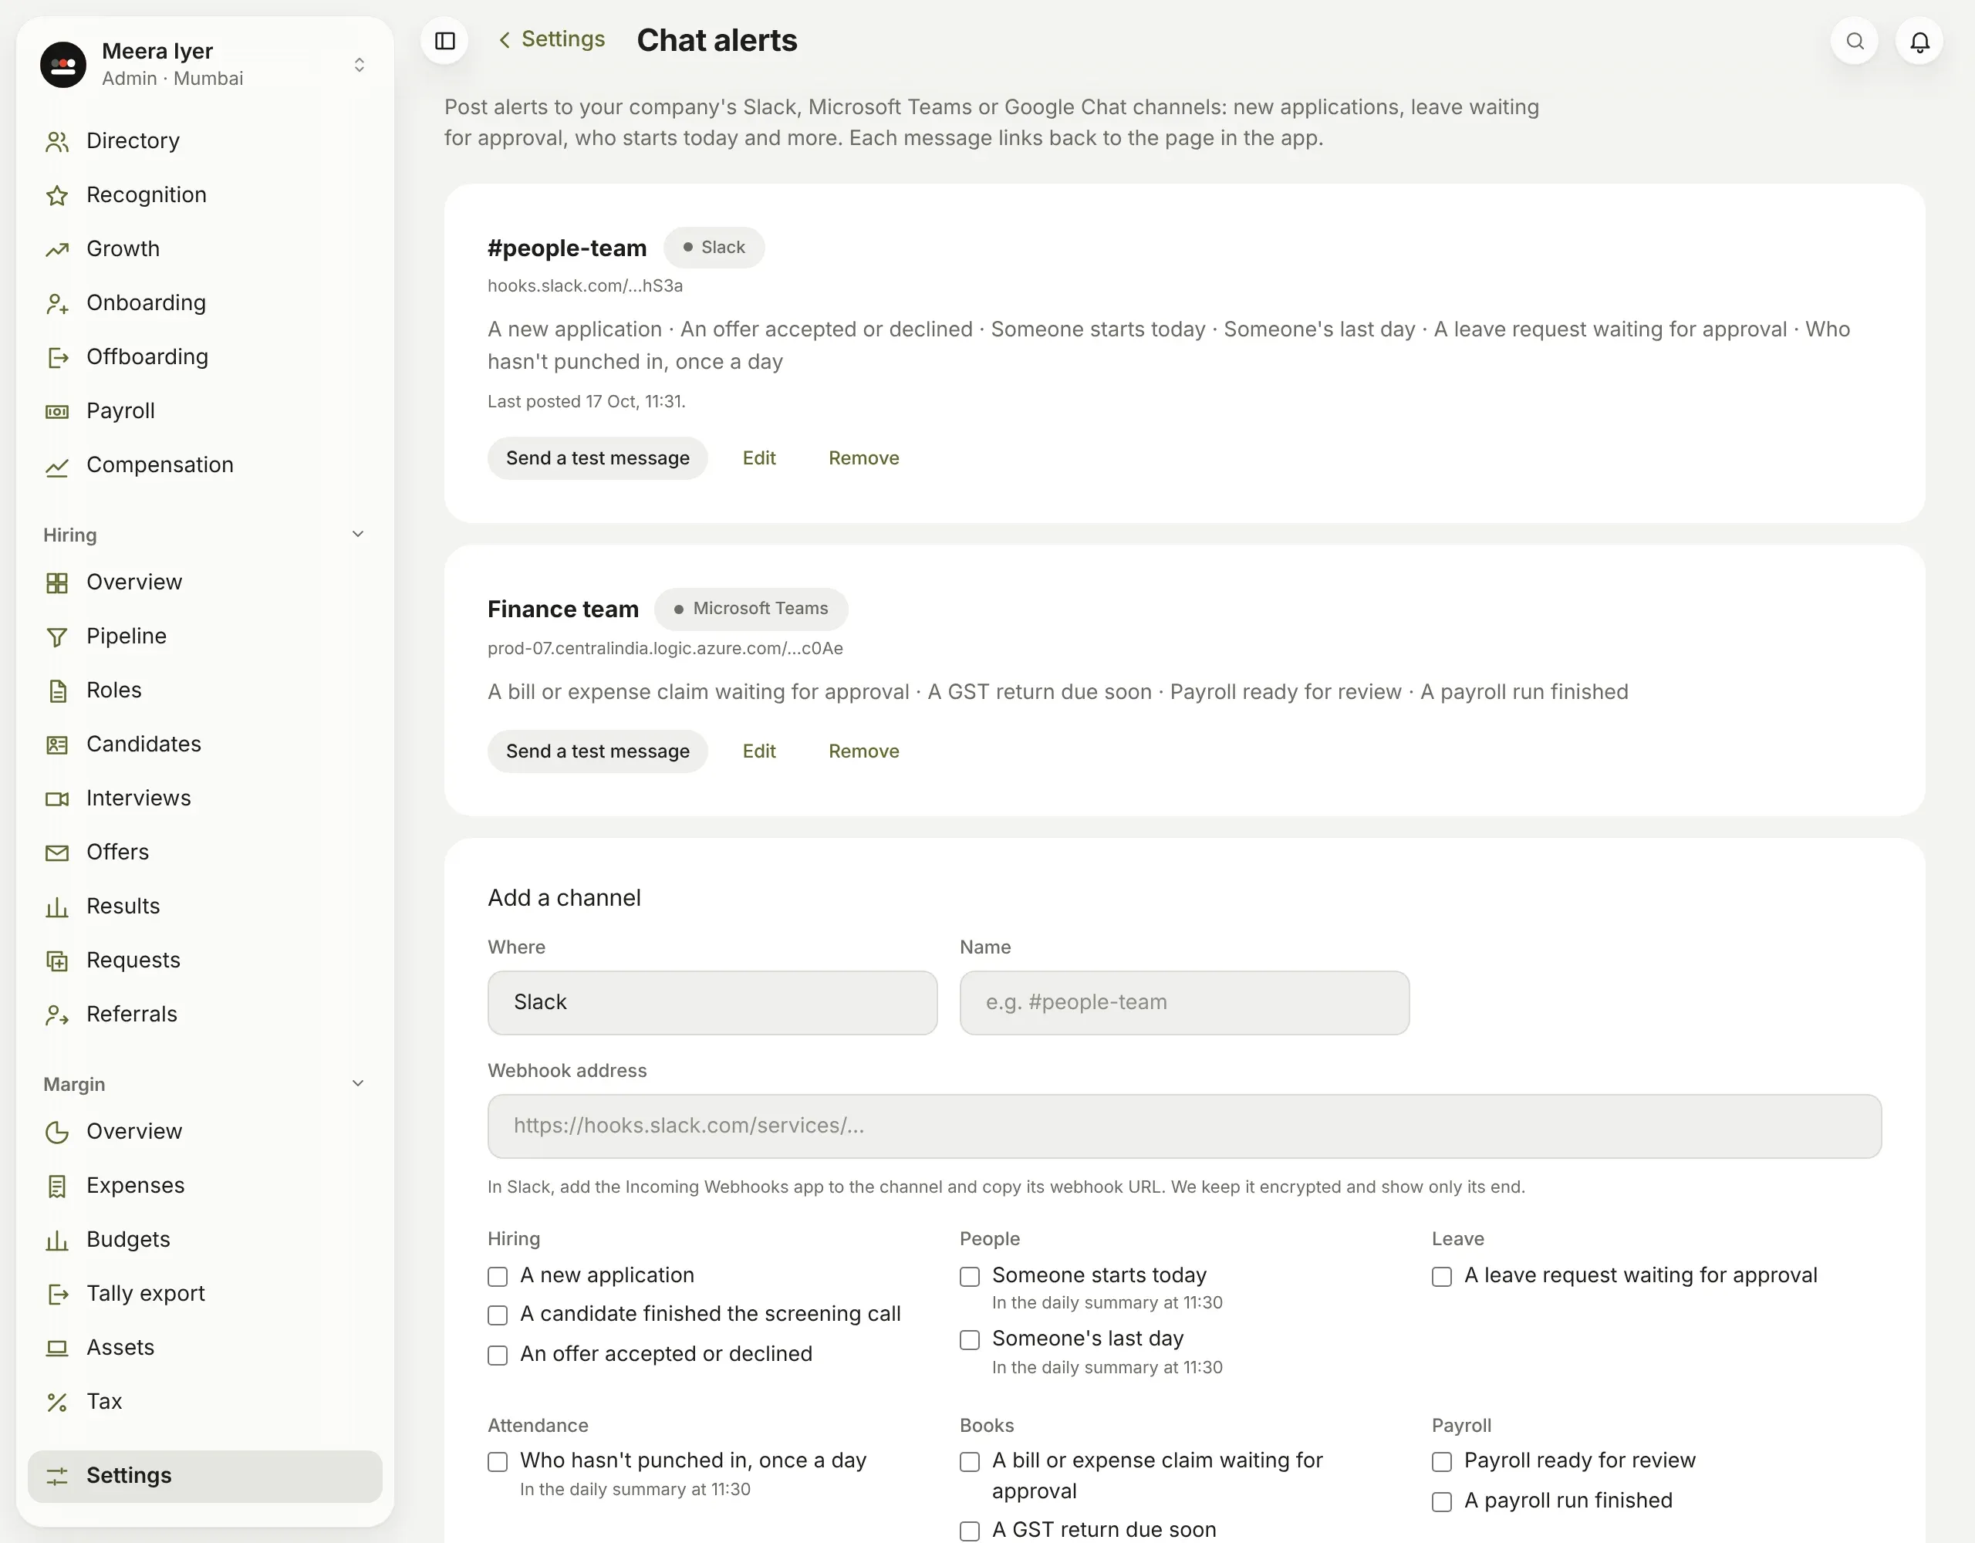The image size is (1975, 1543).
Task: Check 'A payroll run finished' alert
Action: 1441,1502
